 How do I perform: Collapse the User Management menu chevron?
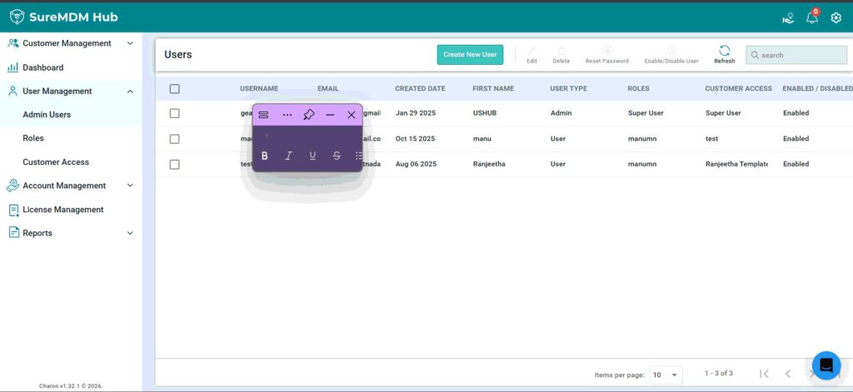point(130,92)
